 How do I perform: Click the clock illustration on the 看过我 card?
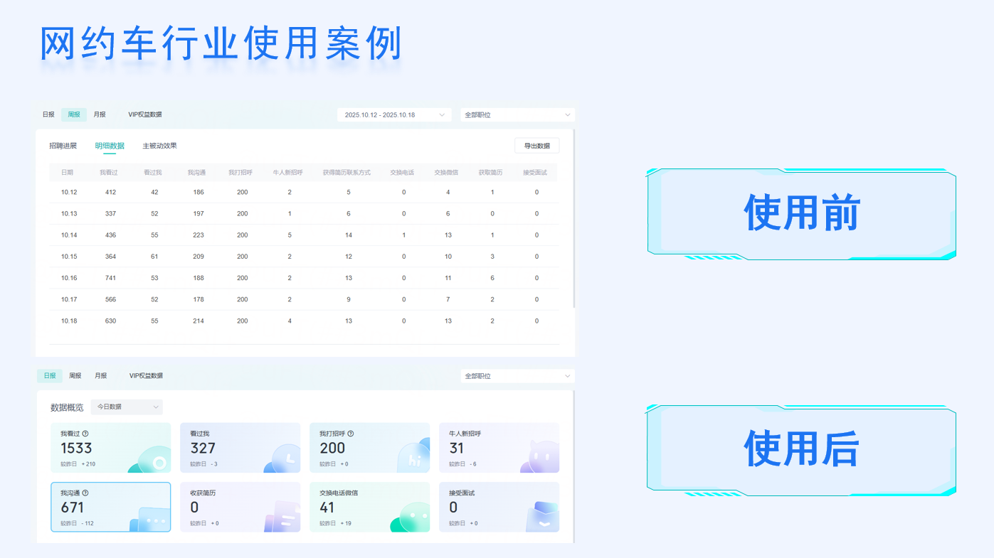(x=282, y=458)
